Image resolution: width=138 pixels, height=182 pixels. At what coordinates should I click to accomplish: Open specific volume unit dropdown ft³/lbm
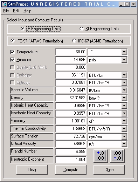(124, 90)
